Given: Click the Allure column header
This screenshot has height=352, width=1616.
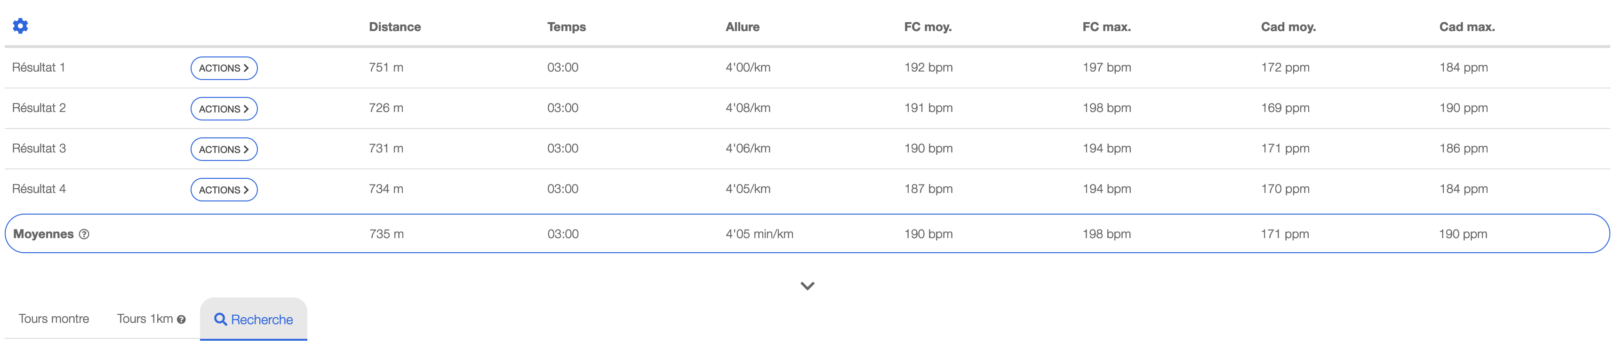Looking at the screenshot, I should pyautogui.click(x=743, y=27).
